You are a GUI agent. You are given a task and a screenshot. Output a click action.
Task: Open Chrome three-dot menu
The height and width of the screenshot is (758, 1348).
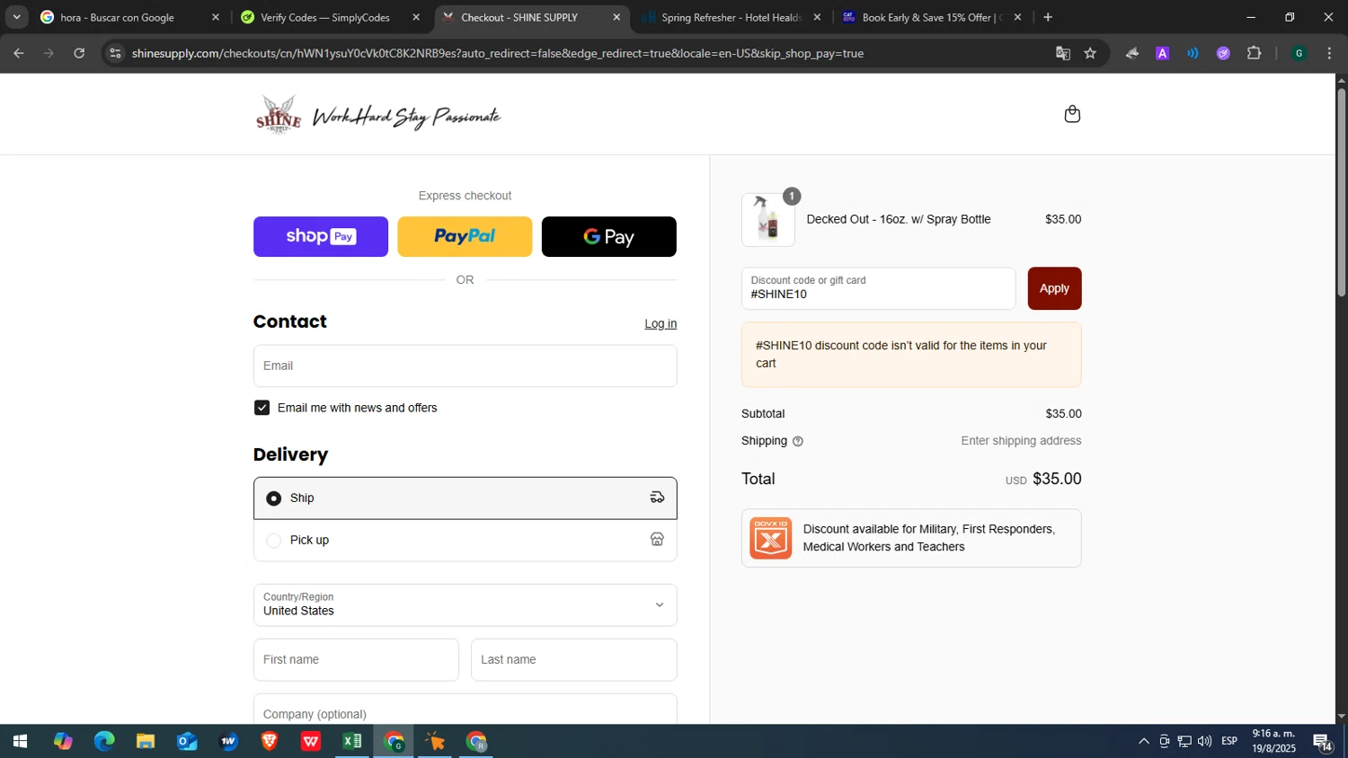coord(1329,53)
